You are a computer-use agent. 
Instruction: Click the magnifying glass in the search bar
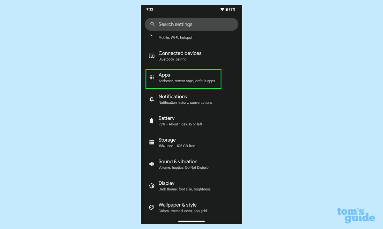[x=153, y=24]
